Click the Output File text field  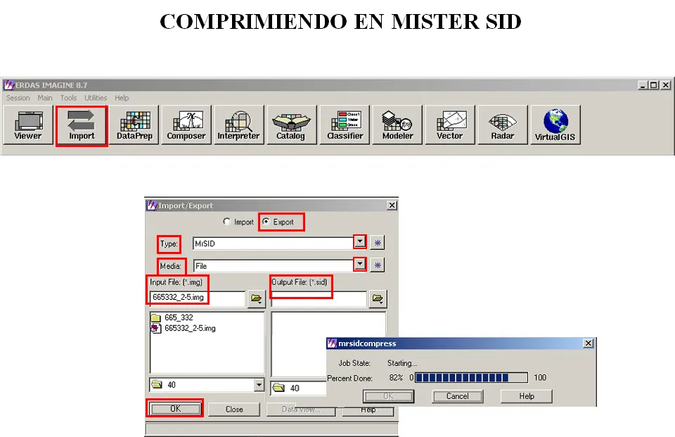click(x=319, y=298)
